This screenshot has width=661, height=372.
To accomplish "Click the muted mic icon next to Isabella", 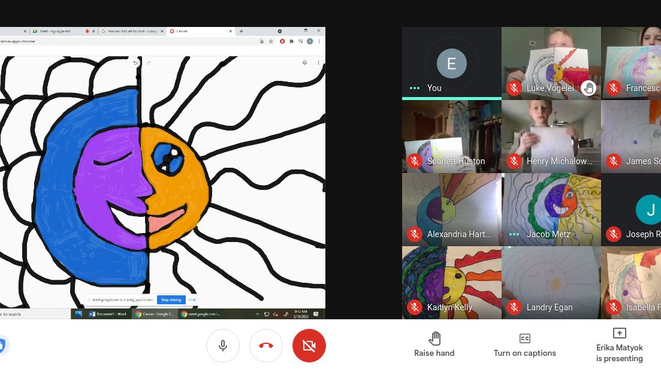I will [x=614, y=307].
